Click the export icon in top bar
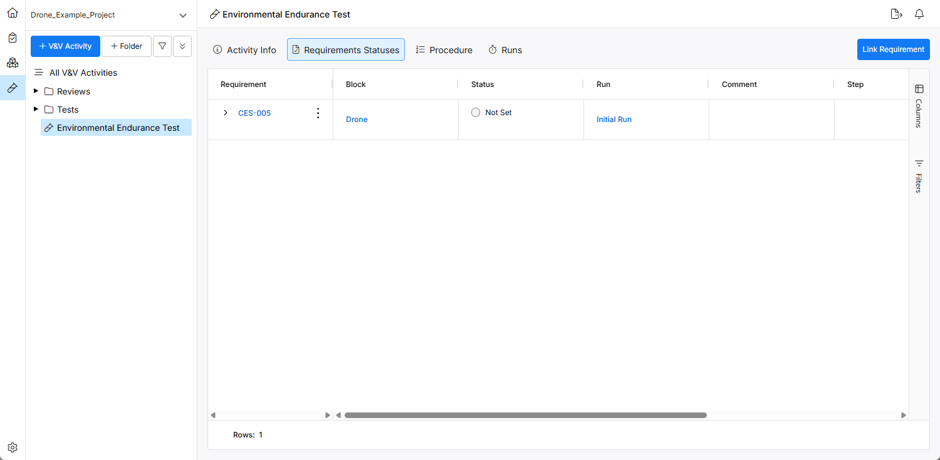 (x=896, y=14)
